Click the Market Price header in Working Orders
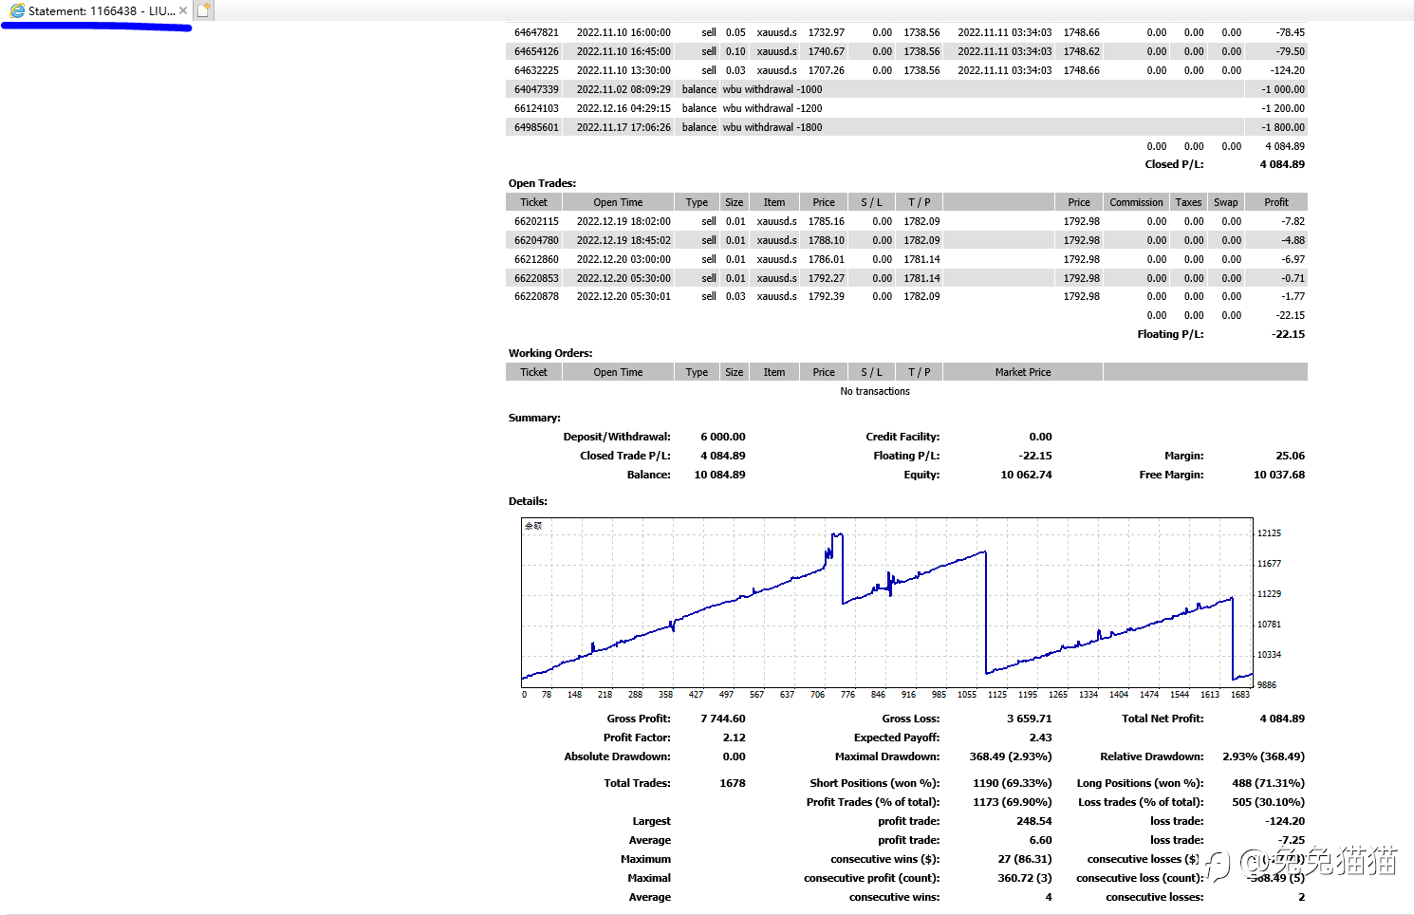The image size is (1414, 915). [x=1023, y=372]
